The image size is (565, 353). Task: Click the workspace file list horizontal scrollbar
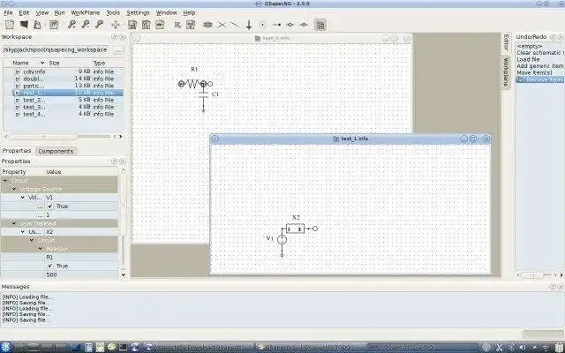(x=64, y=137)
